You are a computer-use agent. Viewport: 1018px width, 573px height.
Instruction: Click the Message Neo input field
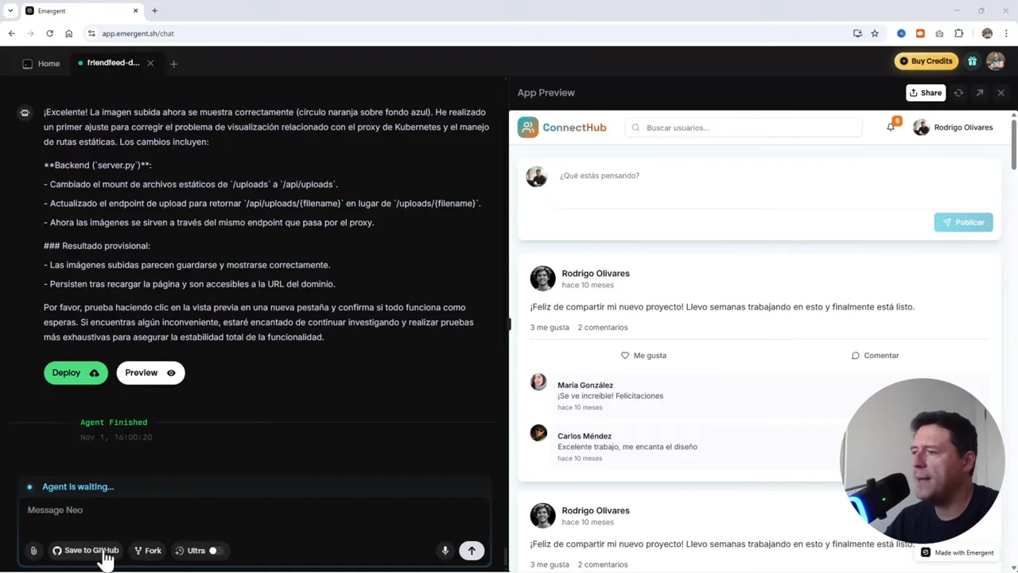[x=239, y=510]
